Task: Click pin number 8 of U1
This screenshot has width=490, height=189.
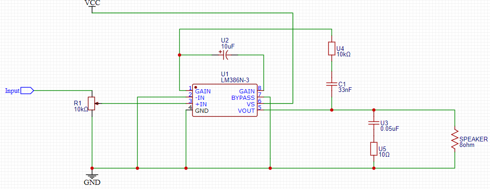Action: pyautogui.click(x=260, y=88)
